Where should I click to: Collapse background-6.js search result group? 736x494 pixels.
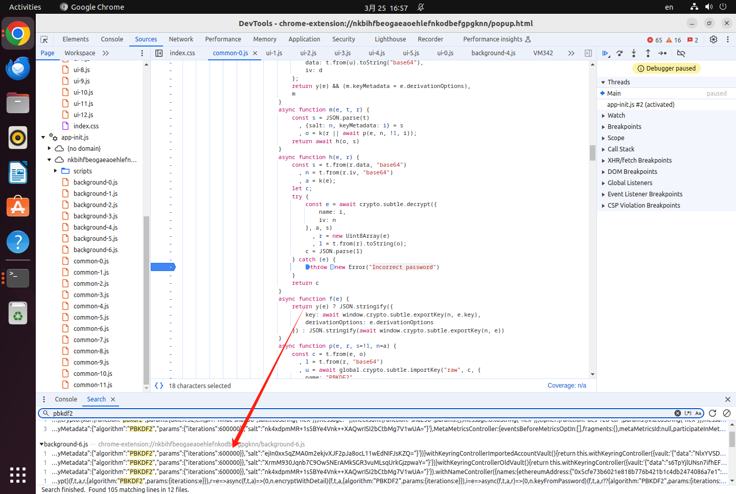click(41, 444)
